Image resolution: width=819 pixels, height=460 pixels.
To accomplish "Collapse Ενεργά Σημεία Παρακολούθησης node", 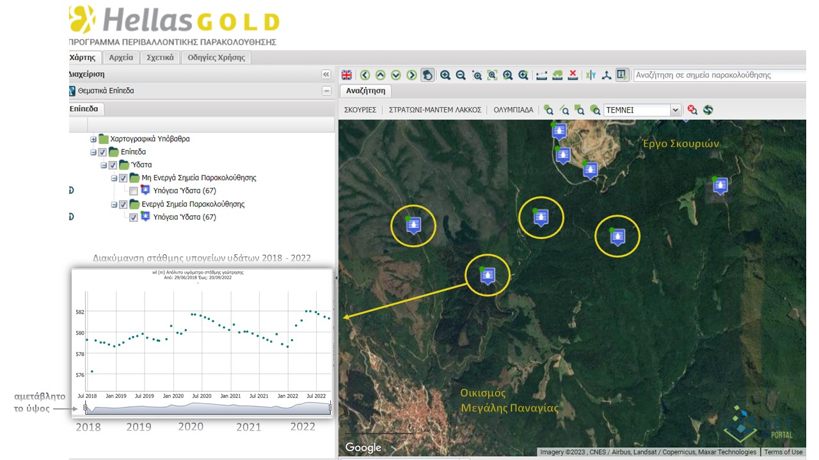I will 114,204.
